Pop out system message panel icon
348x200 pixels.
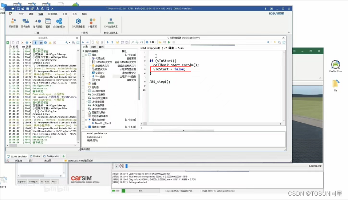coord(78,42)
